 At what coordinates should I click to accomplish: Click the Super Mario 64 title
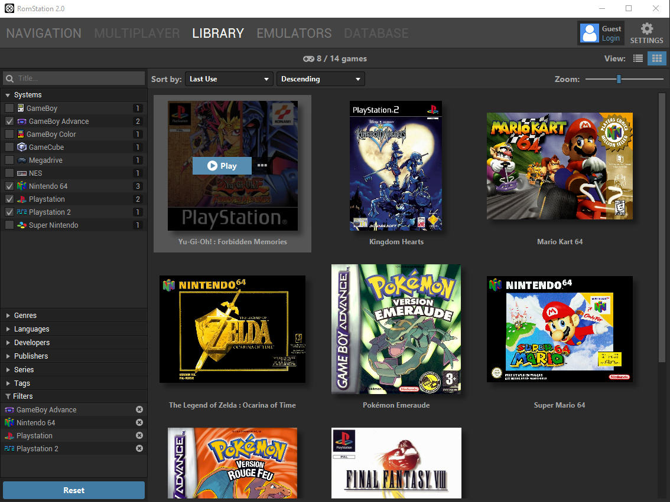(x=560, y=405)
